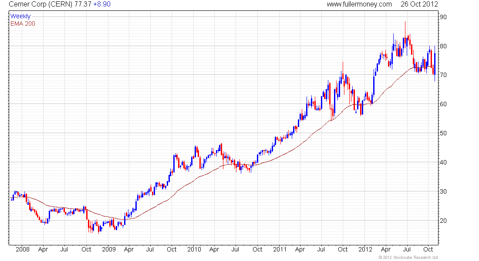The width and height of the screenshot is (479, 261).
Task: Click the Stockcube Research Ltd copyright text
Action: 408,258
